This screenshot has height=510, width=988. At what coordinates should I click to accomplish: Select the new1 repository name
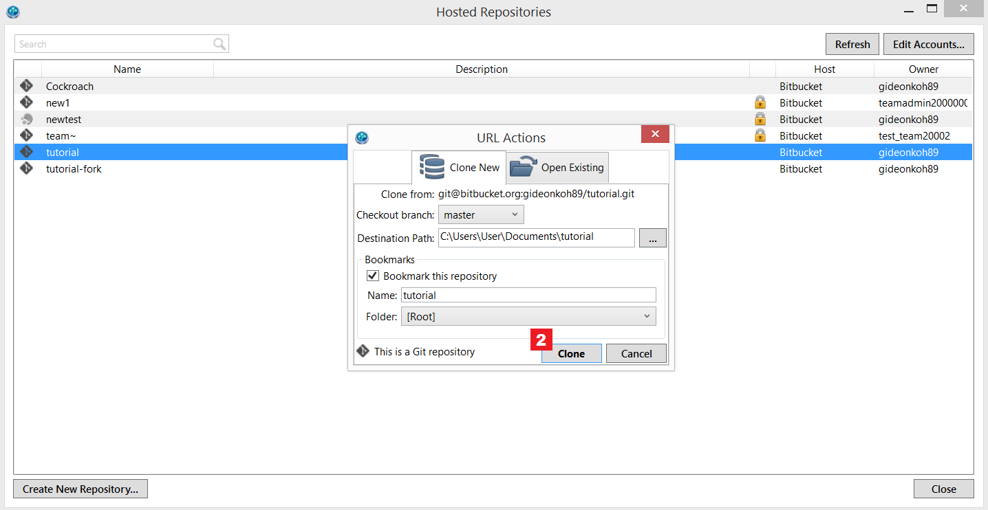58,102
